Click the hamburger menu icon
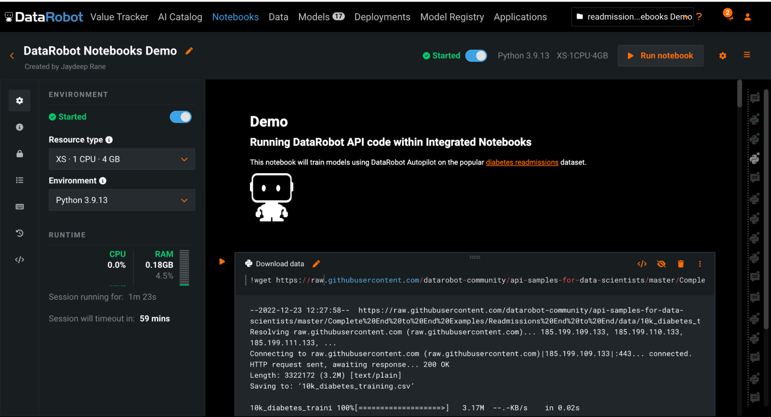771x417 pixels. click(x=747, y=55)
